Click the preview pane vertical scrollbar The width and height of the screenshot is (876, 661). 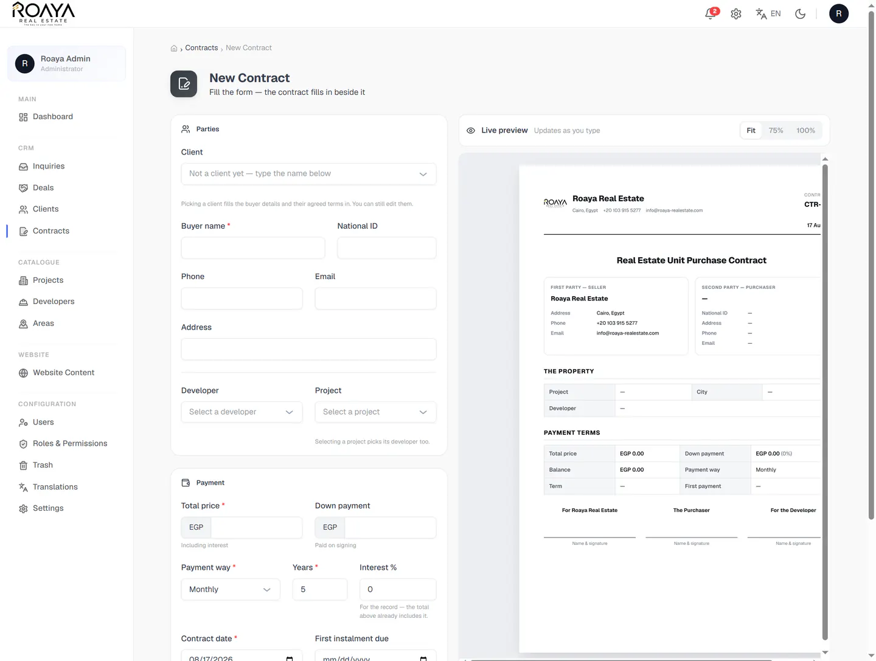pyautogui.click(x=825, y=401)
